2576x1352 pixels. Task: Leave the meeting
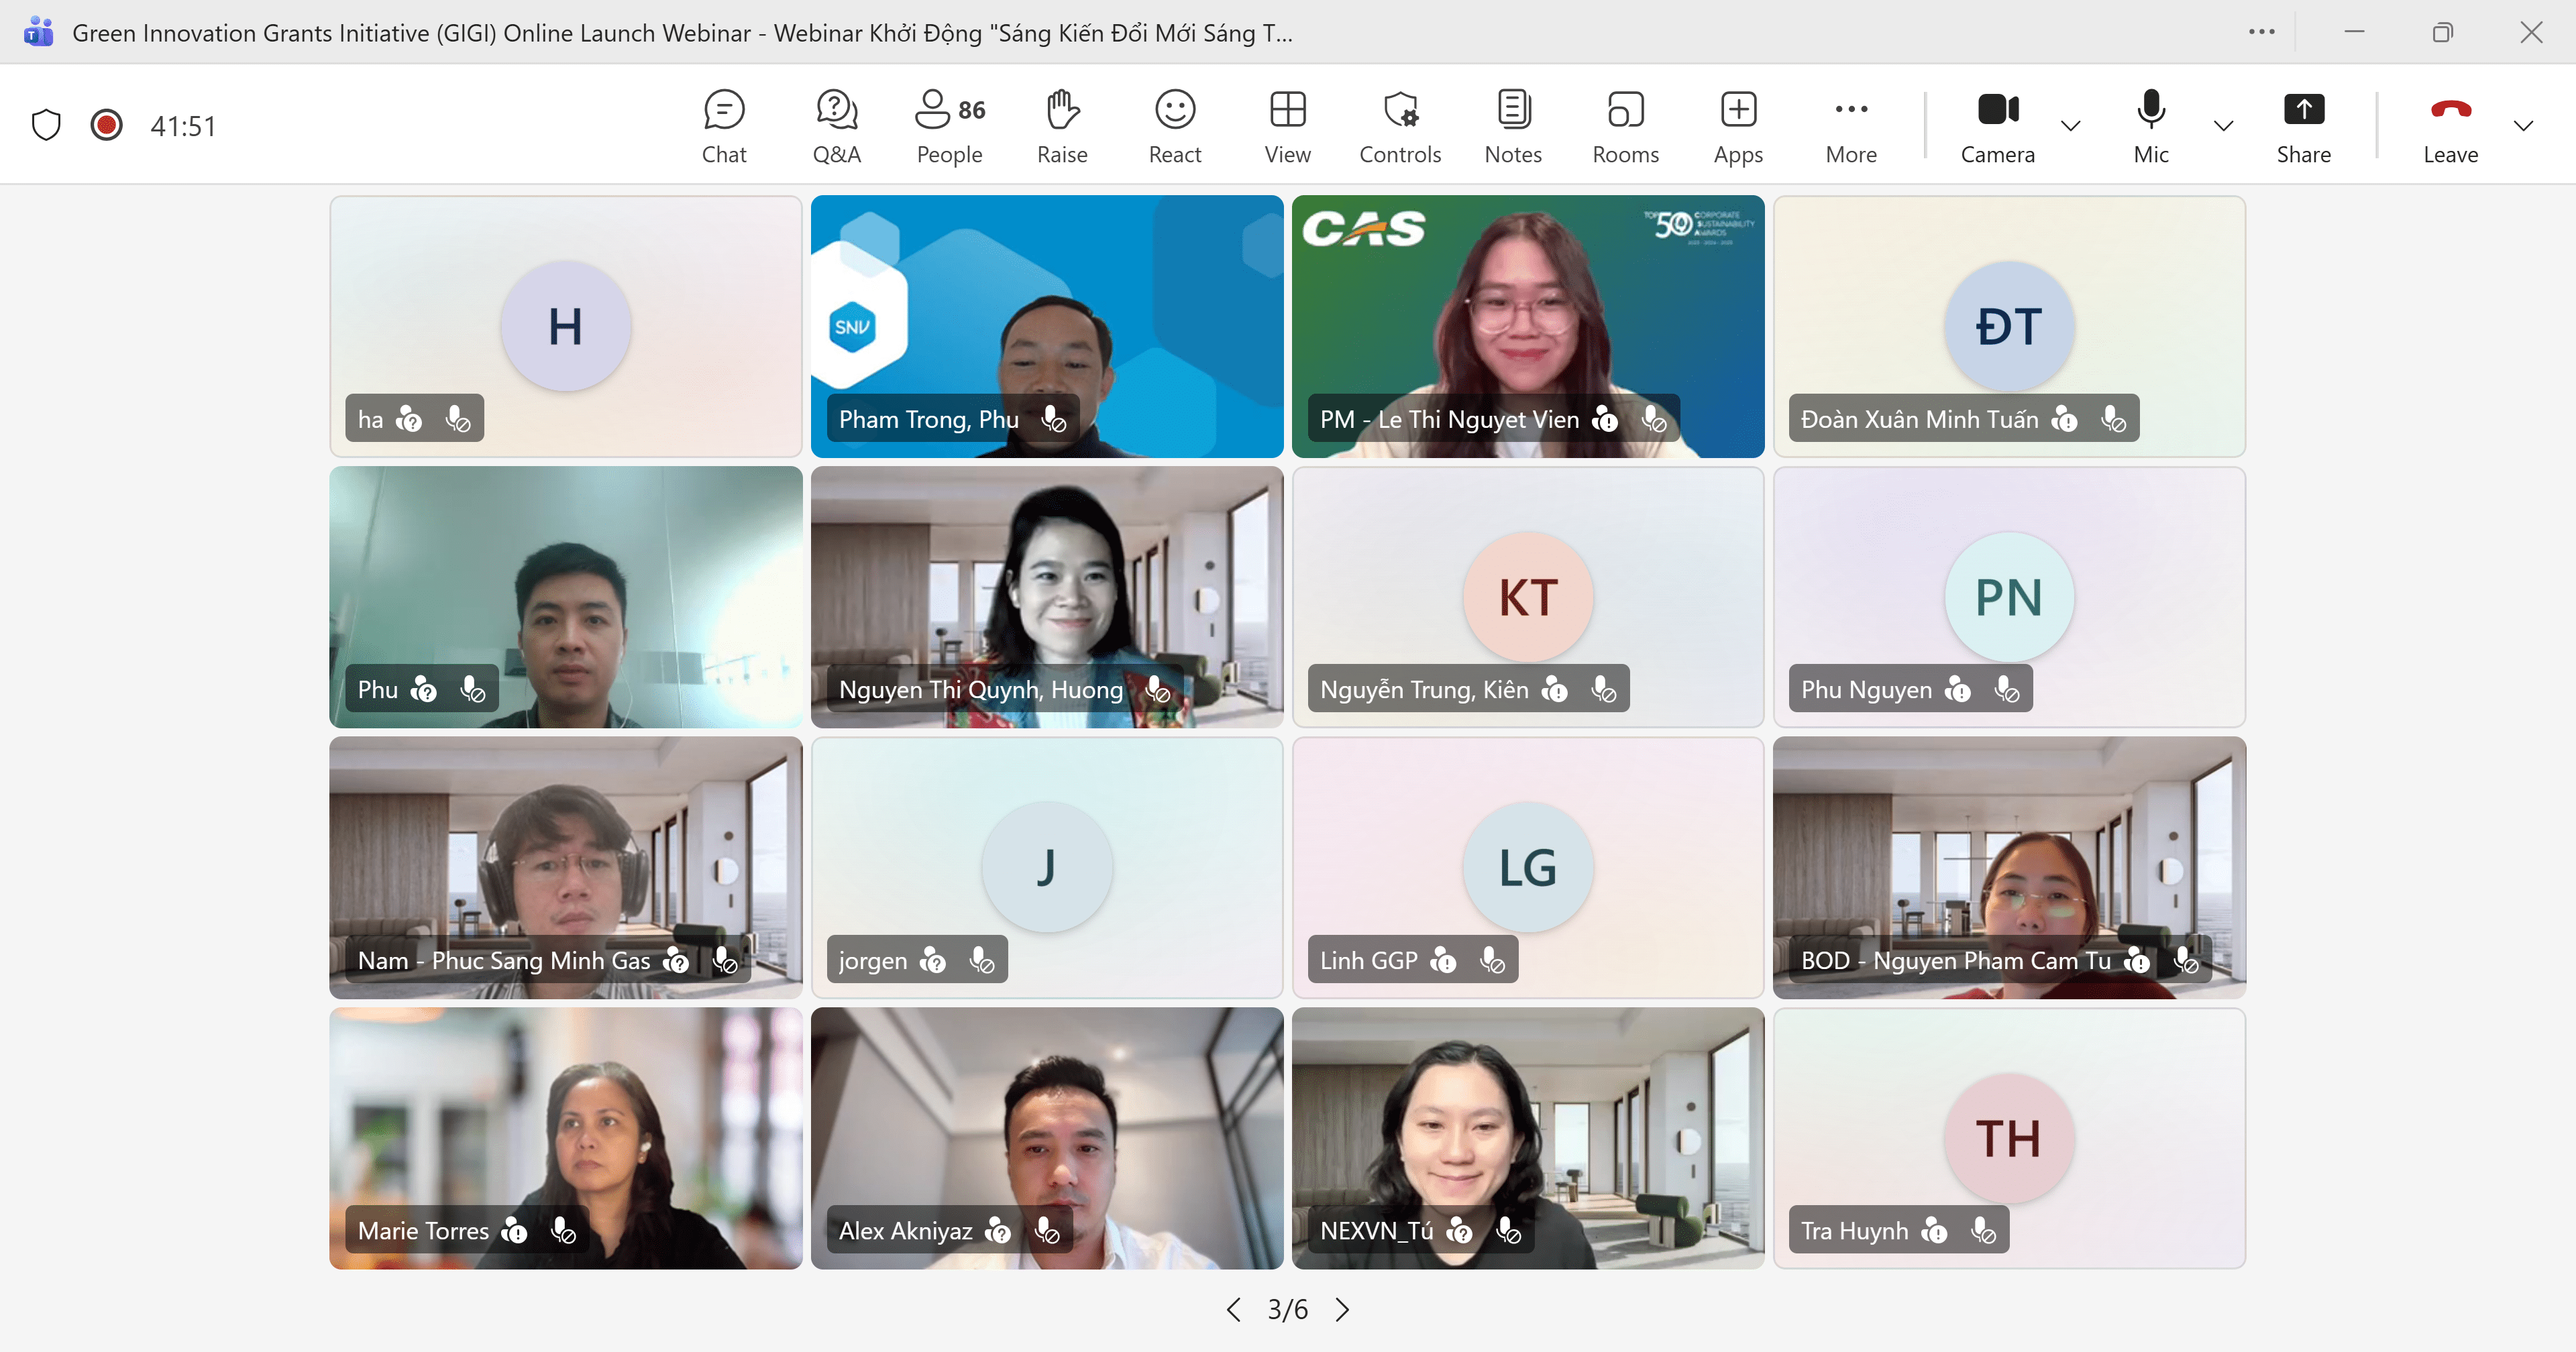pos(2450,126)
